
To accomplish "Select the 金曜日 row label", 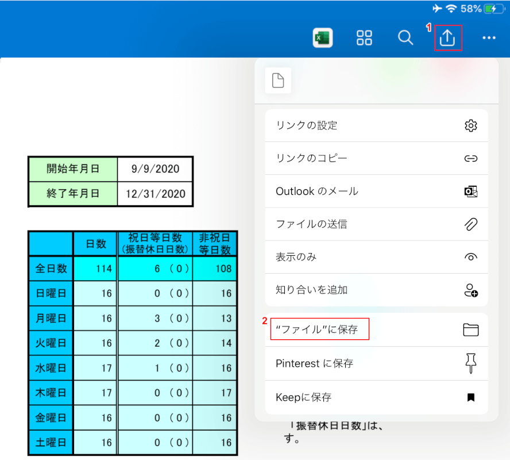I will coord(51,417).
